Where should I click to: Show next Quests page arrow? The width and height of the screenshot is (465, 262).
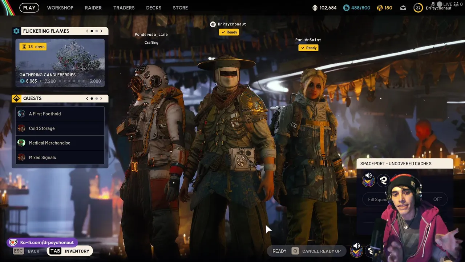click(101, 98)
